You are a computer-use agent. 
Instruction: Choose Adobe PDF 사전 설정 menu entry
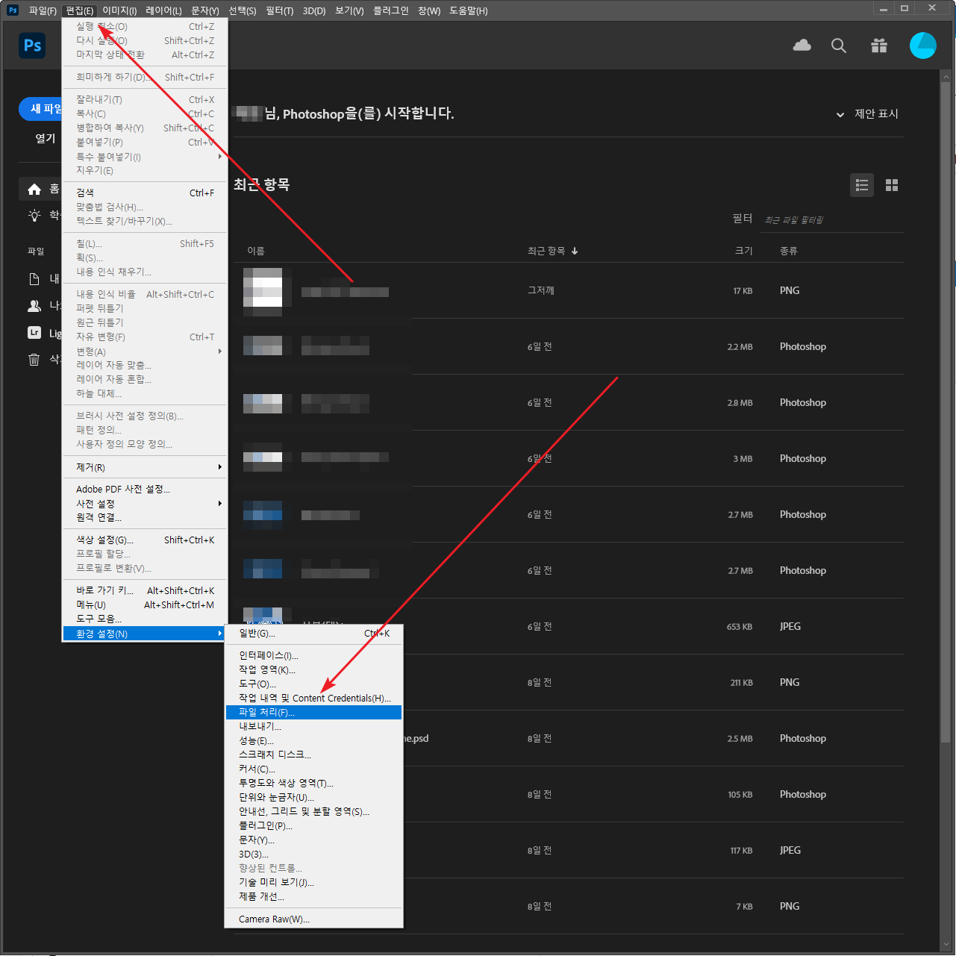pyautogui.click(x=145, y=490)
